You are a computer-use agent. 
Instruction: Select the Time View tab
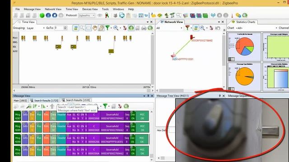[x=26, y=22]
